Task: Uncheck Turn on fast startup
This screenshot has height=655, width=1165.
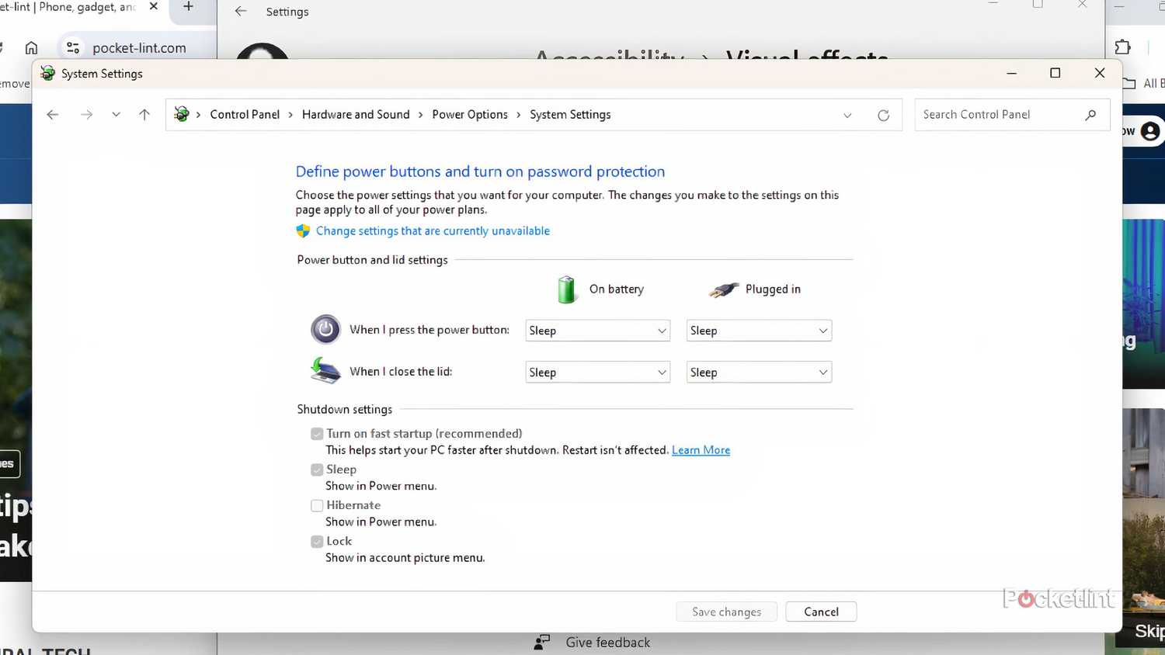Action: (317, 433)
